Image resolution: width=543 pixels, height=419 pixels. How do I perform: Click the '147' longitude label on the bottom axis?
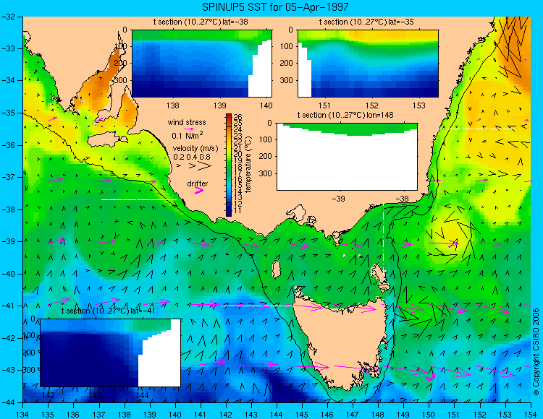(x=352, y=414)
